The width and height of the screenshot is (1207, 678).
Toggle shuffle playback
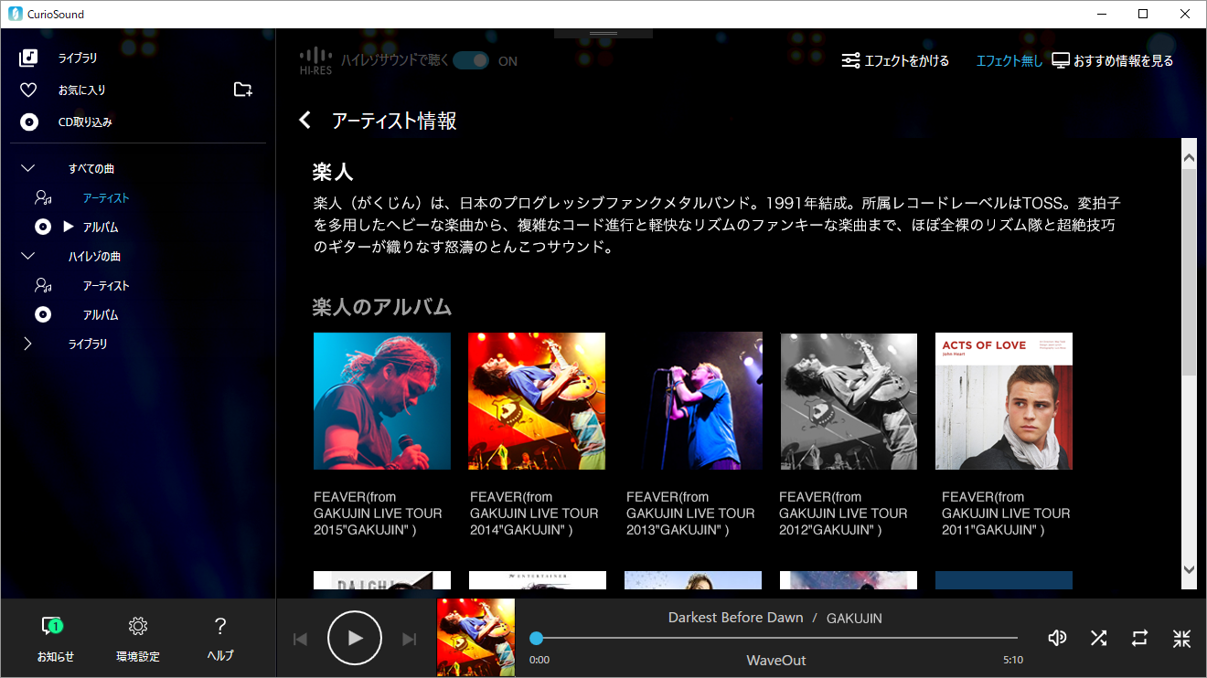pos(1099,638)
